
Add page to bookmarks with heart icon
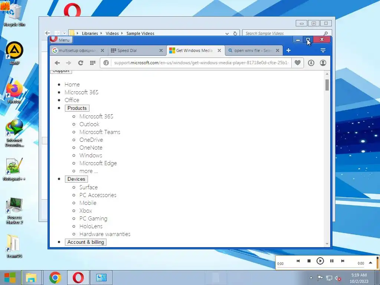coord(298,63)
